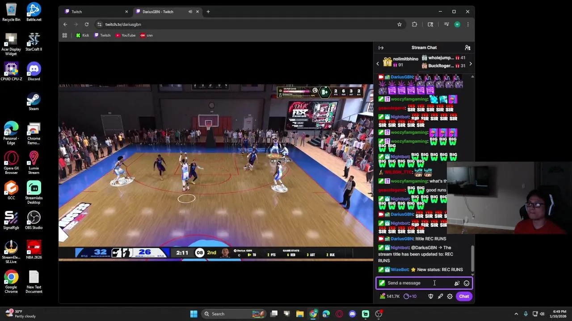The width and height of the screenshot is (572, 321).
Task: Click the 141.7K channel points balance
Action: 390,296
